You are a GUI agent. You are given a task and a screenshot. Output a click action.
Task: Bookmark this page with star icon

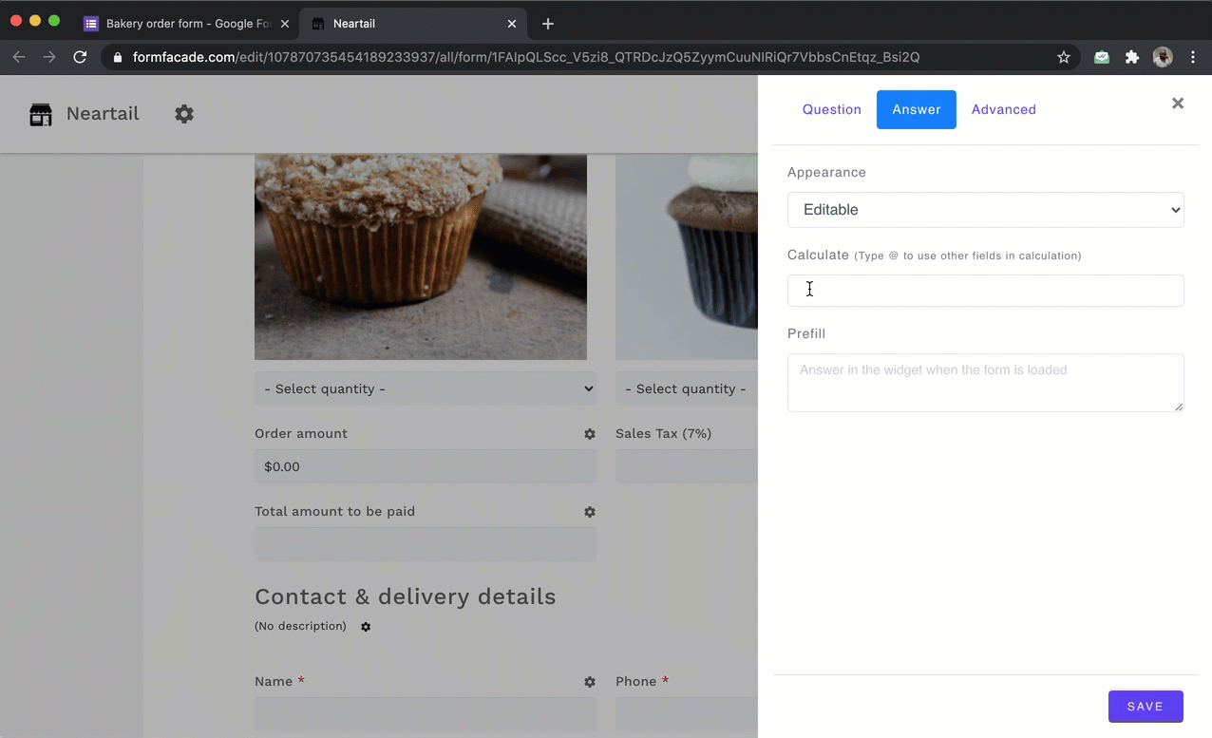(1064, 57)
